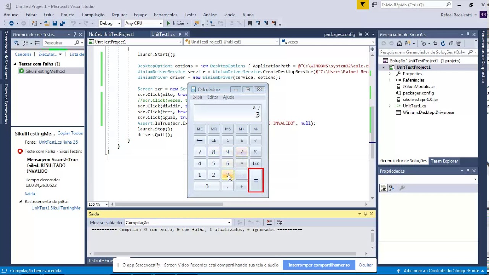Screen dimensions: 489x275
Task: Toggle bookmark icon in main toolbar
Action: 250,23
